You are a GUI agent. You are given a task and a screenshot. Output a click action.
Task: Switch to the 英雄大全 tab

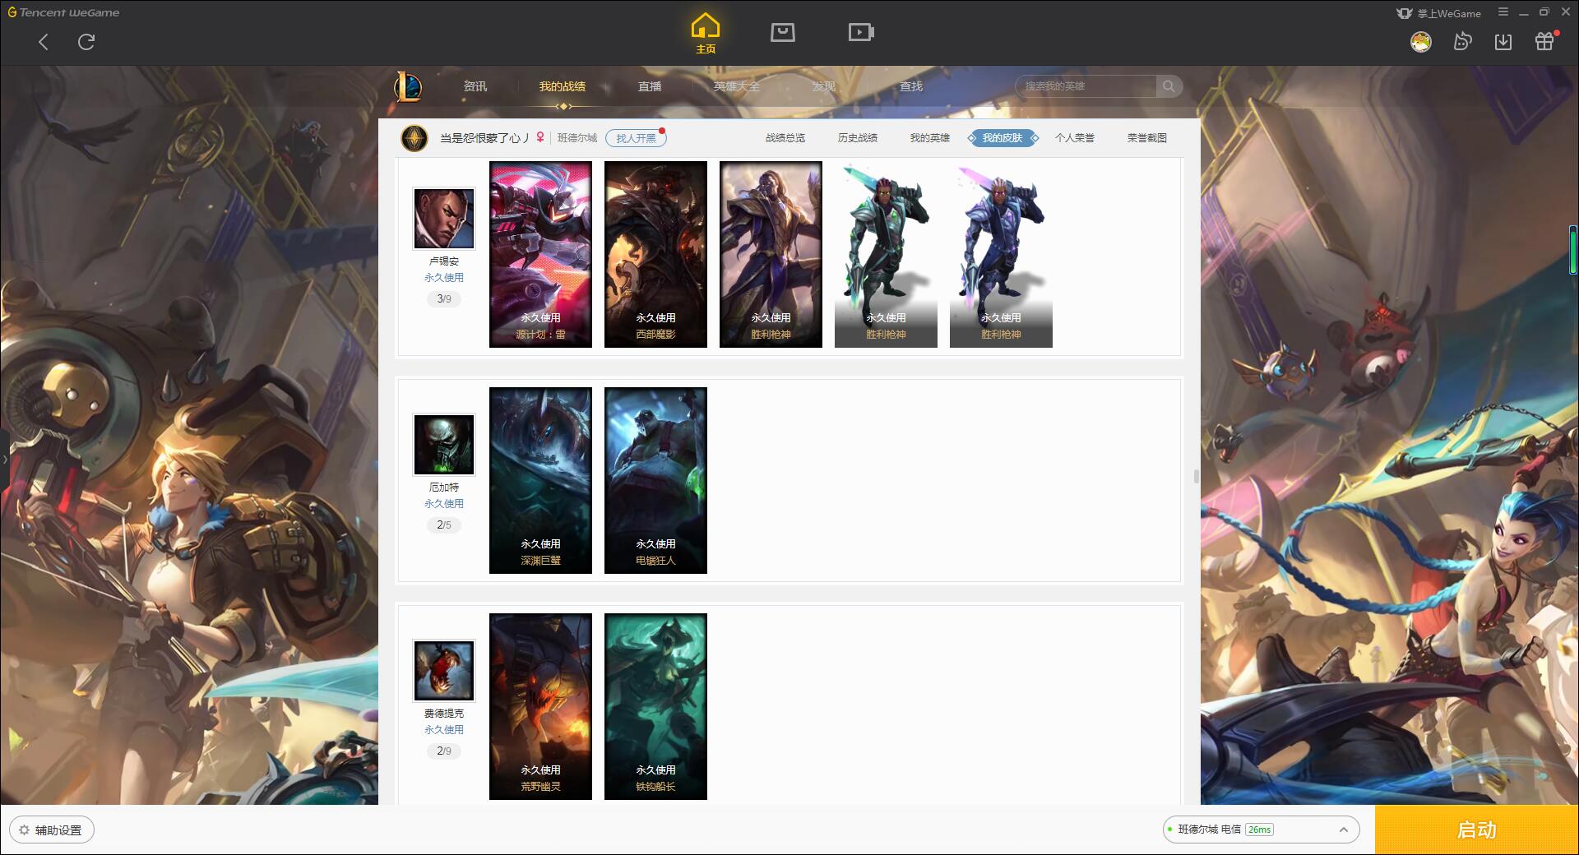click(737, 86)
